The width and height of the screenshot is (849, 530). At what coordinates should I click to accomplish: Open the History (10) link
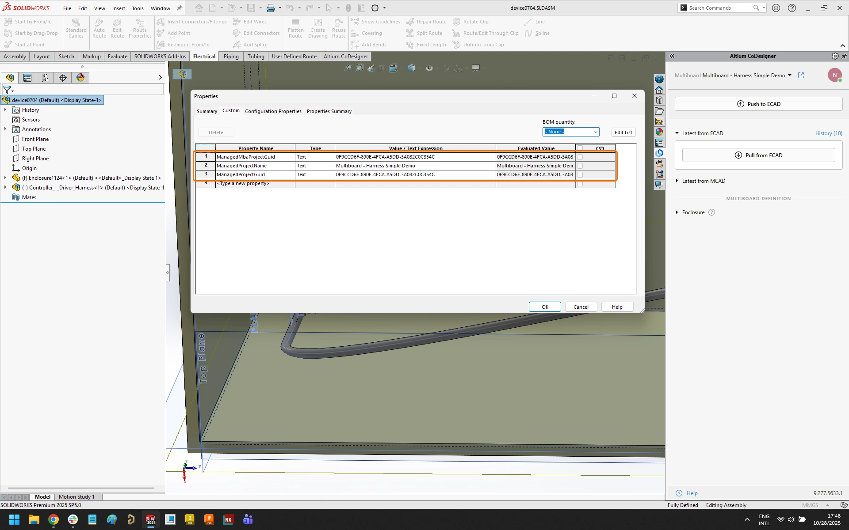click(828, 133)
